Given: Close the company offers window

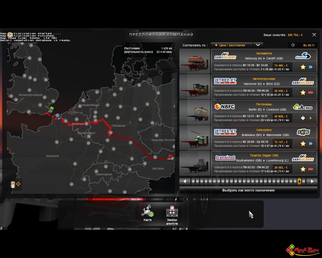Looking at the screenshot, I should click(314, 35).
